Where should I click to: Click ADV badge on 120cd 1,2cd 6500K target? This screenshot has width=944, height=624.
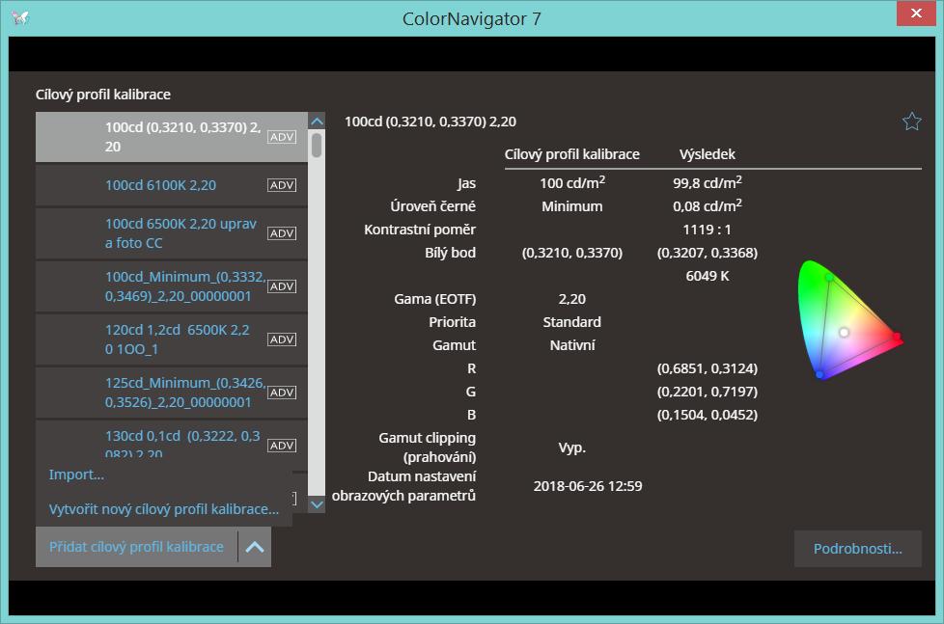pyautogui.click(x=282, y=339)
